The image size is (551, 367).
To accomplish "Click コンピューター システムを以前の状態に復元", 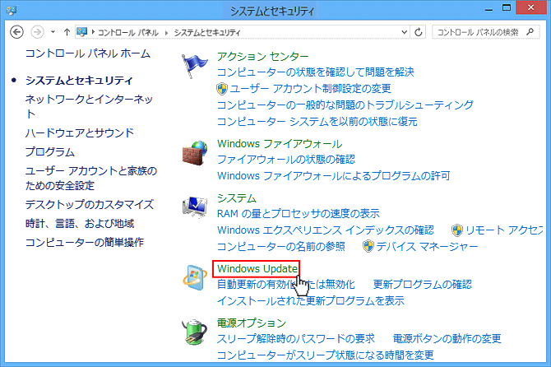I will [317, 122].
